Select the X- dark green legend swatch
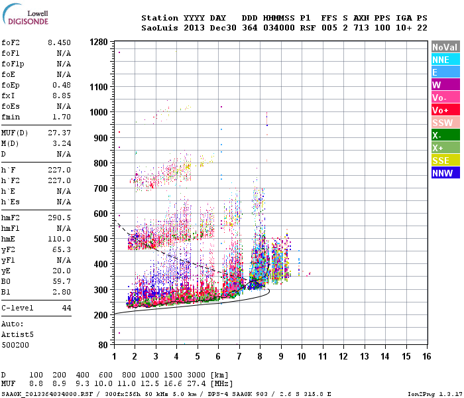The width and height of the screenshot is (464, 398). coord(445,135)
